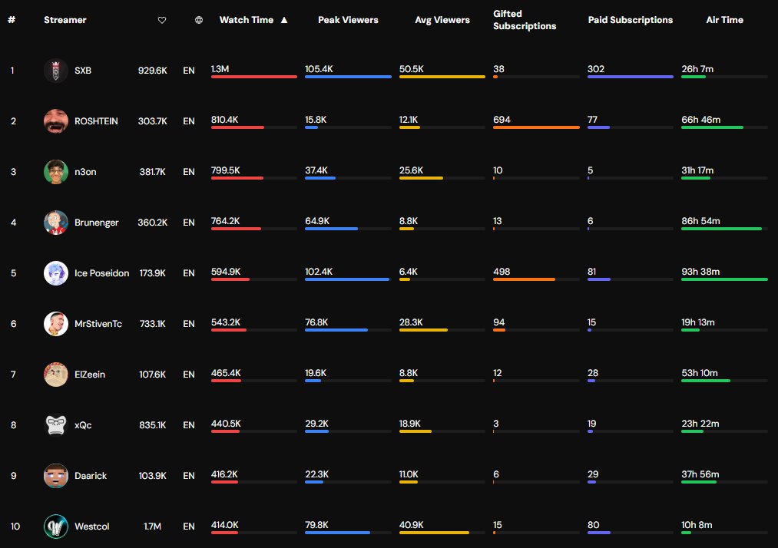Sort table by Avg Viewers
Viewport: 778px width, 548px height.
click(x=442, y=20)
